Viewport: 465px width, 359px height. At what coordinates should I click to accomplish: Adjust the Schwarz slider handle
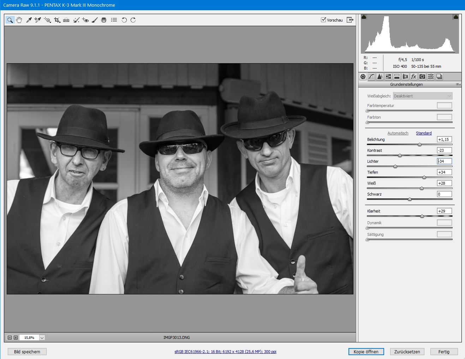(x=410, y=199)
